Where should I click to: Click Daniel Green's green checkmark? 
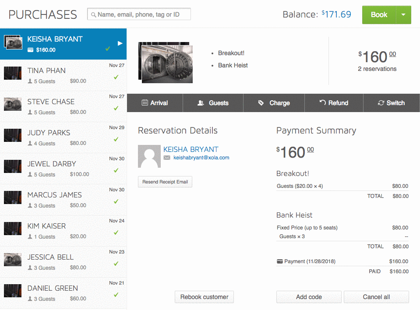pos(116,295)
